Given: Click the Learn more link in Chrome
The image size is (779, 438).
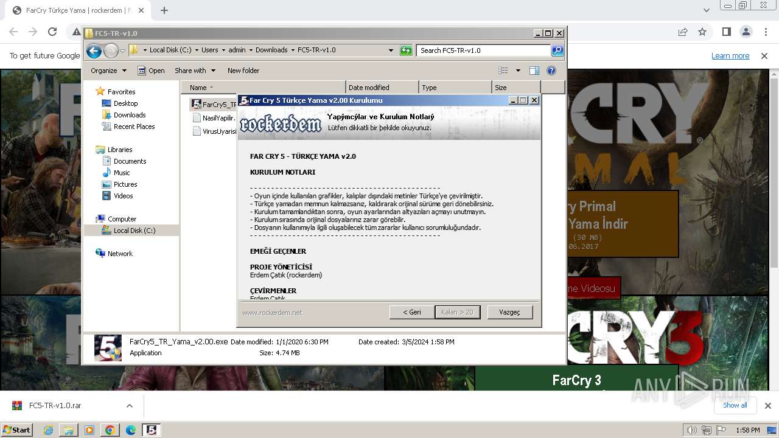Looking at the screenshot, I should click(x=730, y=56).
